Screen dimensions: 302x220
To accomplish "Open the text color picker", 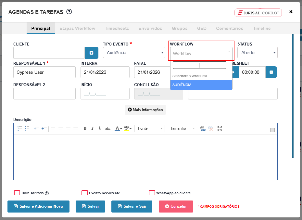I will [118, 128].
